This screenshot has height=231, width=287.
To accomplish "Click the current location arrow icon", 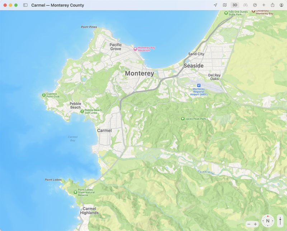I will pyautogui.click(x=216, y=5).
